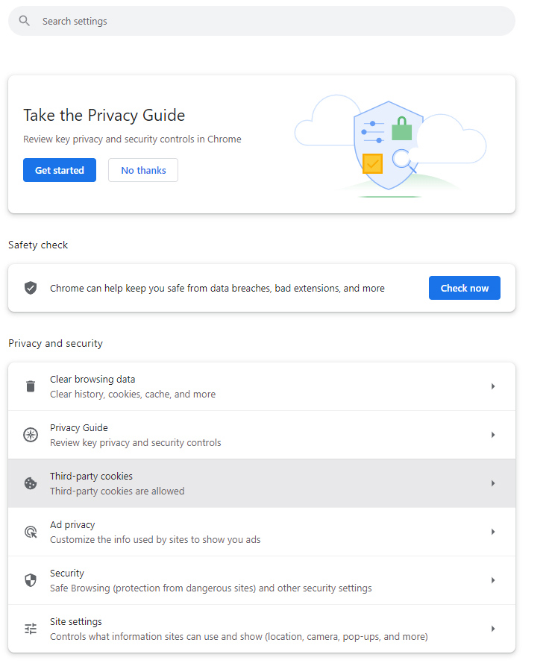Start the Privacy Guide with Get started
The width and height of the screenshot is (549, 666).
click(x=60, y=170)
